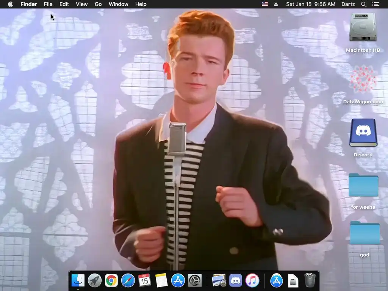Viewport: 388px width, 291px height.
Task: Click the eject icon in menu bar
Action: point(276,4)
